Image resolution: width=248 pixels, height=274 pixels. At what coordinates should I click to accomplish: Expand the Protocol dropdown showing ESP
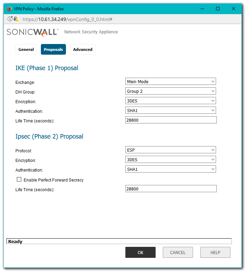(x=171, y=150)
